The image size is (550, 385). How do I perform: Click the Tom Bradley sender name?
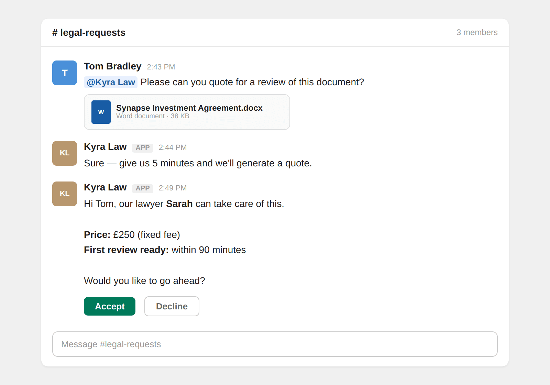click(x=112, y=66)
